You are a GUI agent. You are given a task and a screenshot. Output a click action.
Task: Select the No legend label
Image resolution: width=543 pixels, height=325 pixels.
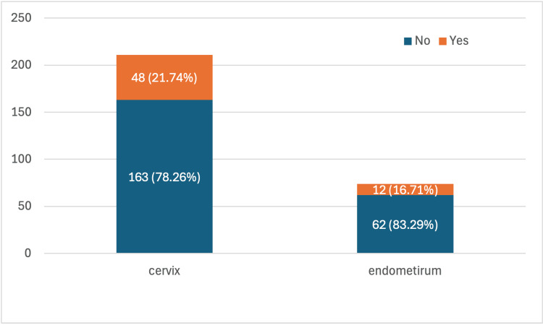[422, 40]
